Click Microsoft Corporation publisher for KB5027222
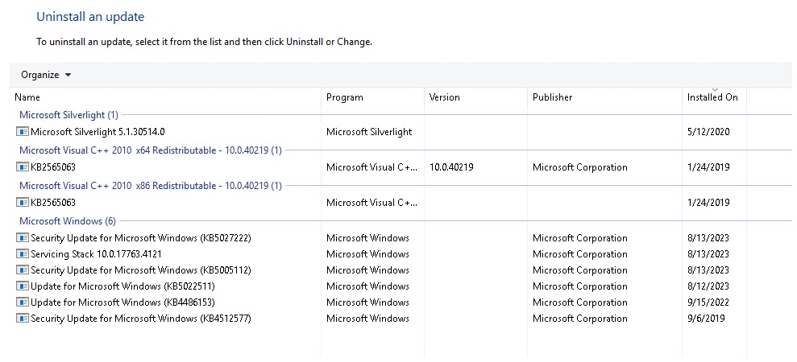This screenshot has height=362, width=797. coord(580,237)
